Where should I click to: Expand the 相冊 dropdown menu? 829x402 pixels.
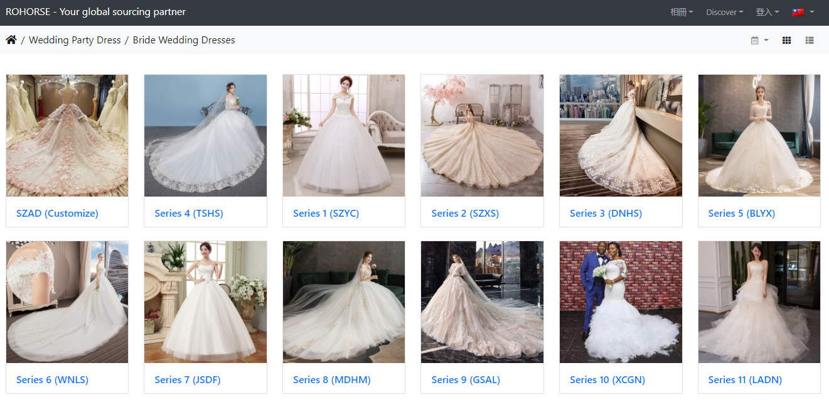point(681,12)
